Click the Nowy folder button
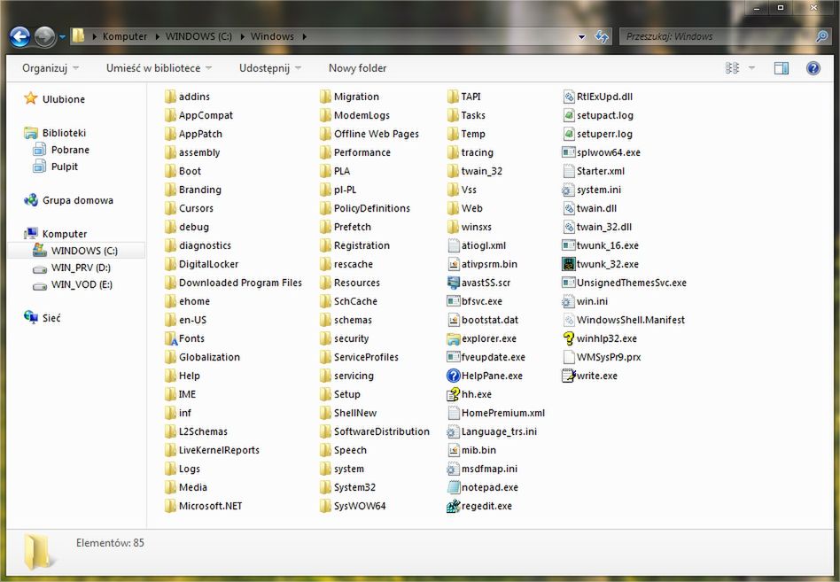This screenshot has width=840, height=582. coord(357,68)
